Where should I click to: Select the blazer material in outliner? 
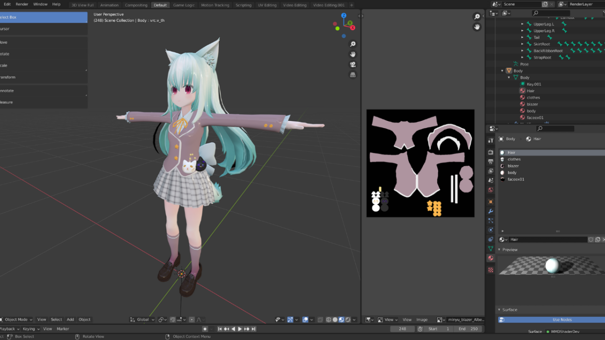point(532,104)
